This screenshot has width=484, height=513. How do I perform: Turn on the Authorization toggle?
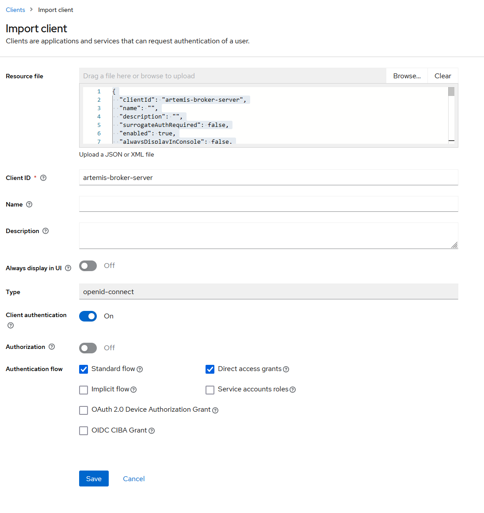click(88, 348)
